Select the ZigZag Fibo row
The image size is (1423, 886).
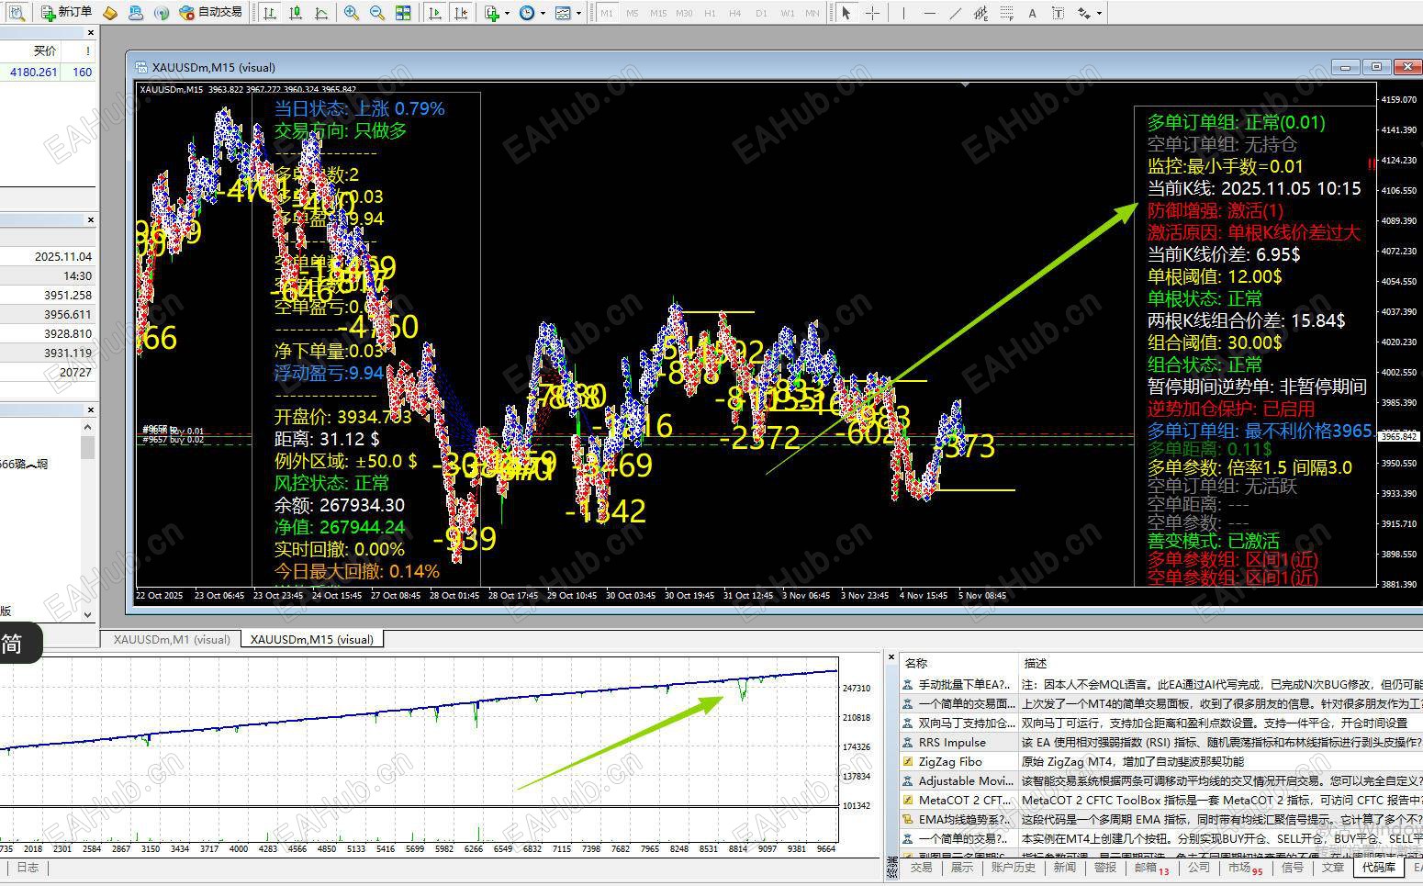(x=1160, y=761)
